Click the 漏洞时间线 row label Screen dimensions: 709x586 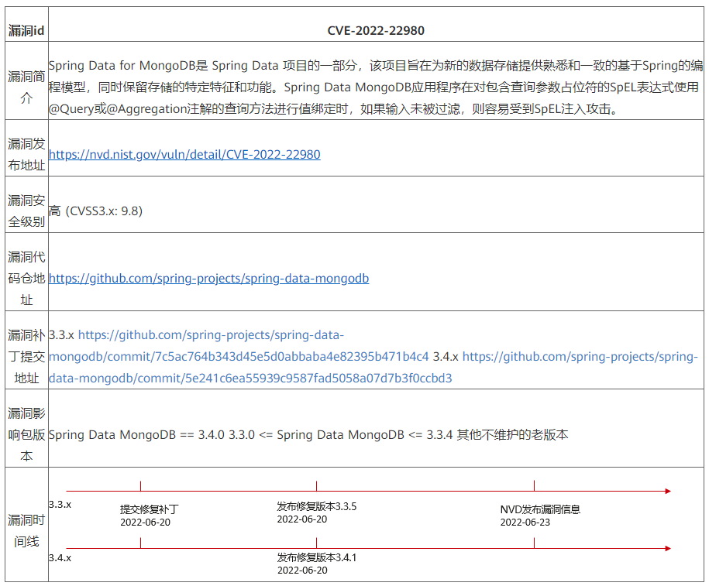26,531
